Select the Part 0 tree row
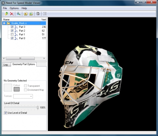The width and height of the screenshot is (158, 136). click(x=24, y=38)
